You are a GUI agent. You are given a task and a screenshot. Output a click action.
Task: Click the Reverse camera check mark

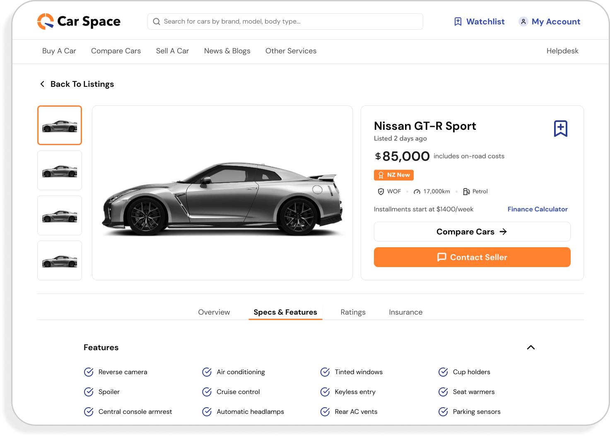(x=89, y=372)
